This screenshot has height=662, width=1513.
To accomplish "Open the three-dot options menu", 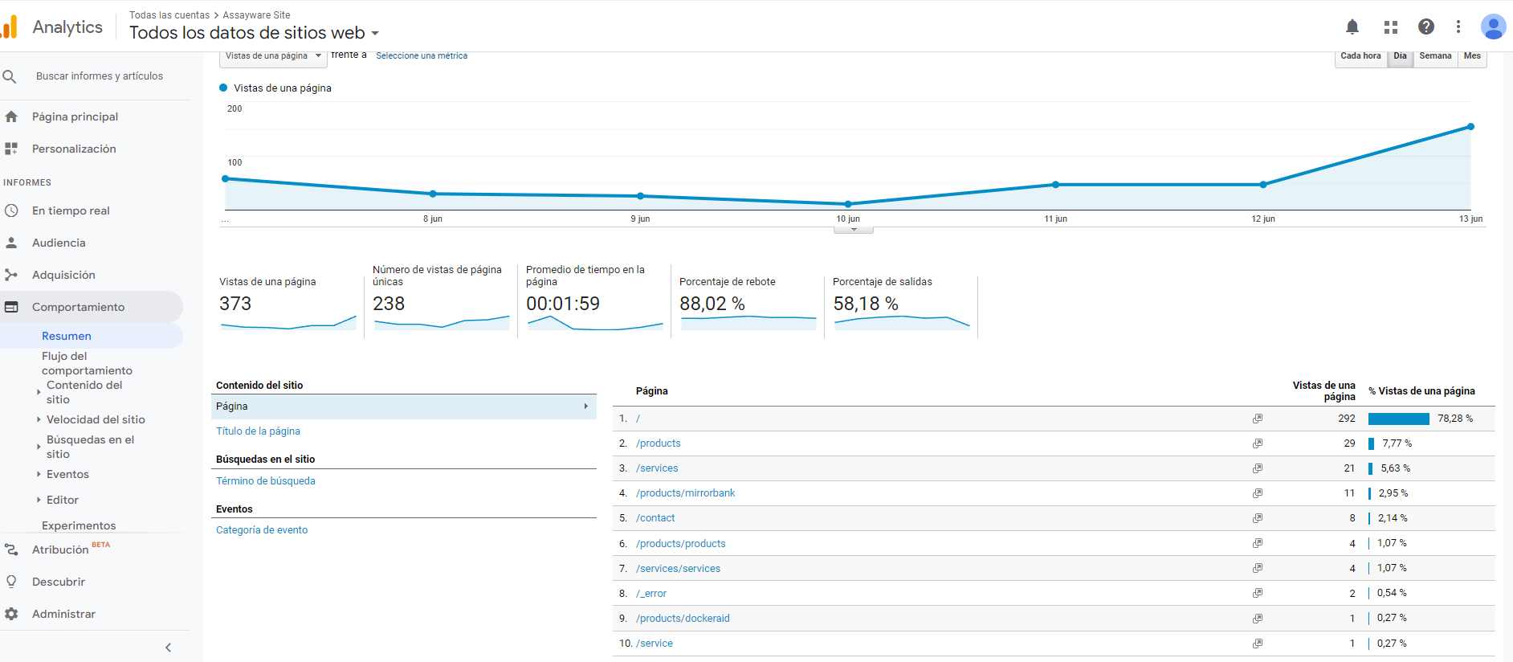I will (1458, 27).
